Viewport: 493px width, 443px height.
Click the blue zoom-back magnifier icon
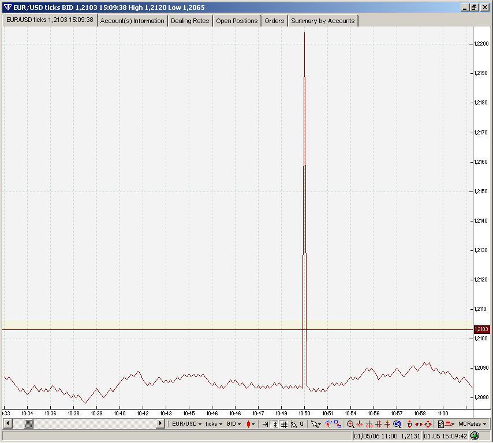coord(397,424)
